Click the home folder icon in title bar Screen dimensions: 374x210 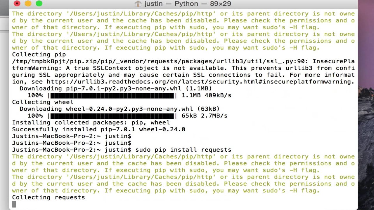[x=138, y=4]
